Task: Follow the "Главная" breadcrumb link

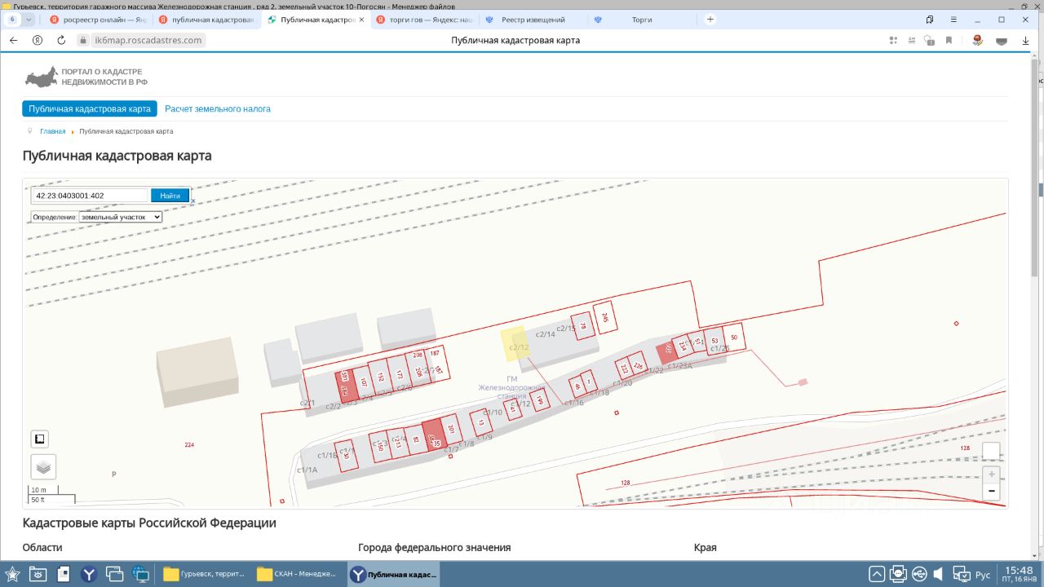Action: point(52,131)
